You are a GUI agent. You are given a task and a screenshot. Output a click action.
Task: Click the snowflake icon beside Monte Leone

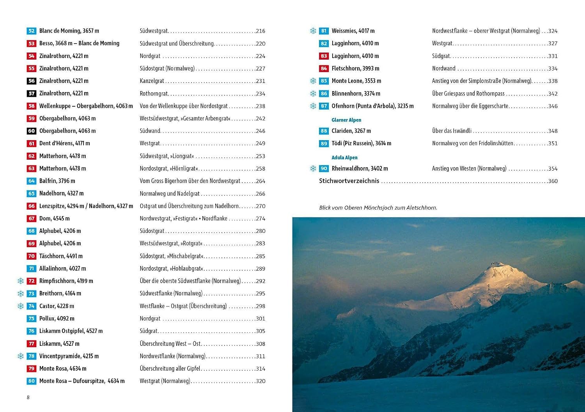(313, 81)
